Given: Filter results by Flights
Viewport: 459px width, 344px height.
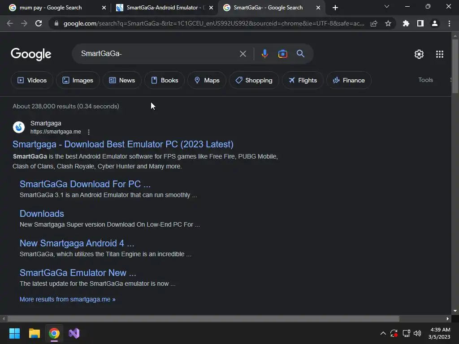Looking at the screenshot, I should [303, 80].
